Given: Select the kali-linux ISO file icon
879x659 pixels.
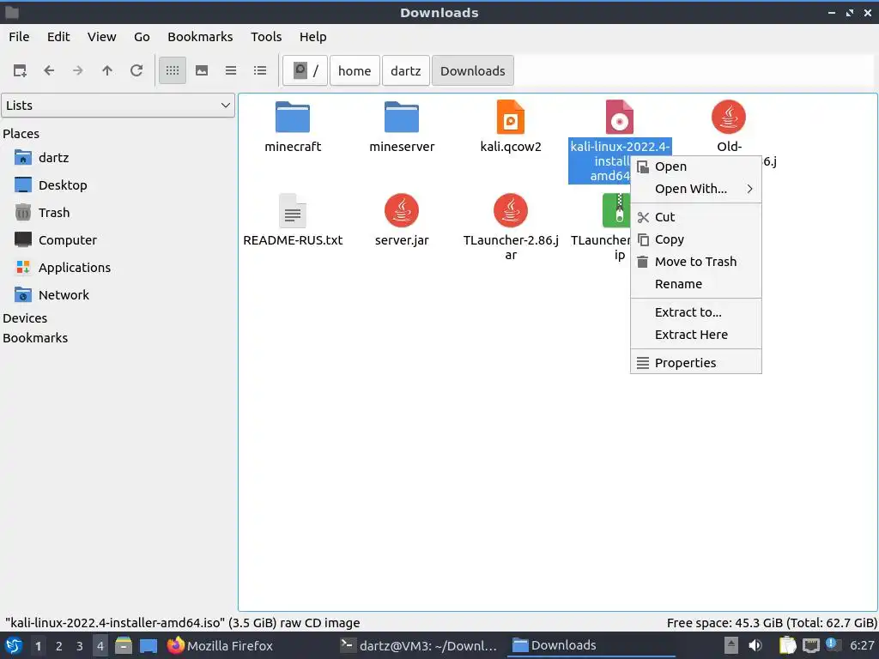Looking at the screenshot, I should [x=620, y=117].
